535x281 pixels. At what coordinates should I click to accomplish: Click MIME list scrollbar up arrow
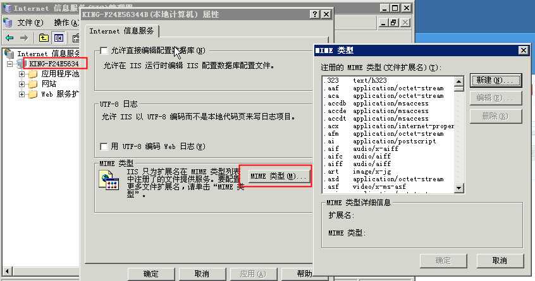[x=459, y=81]
